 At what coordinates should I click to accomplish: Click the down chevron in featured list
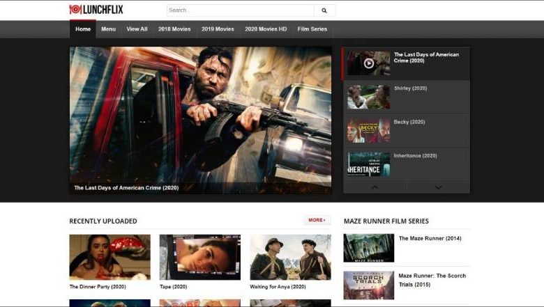coord(439,187)
